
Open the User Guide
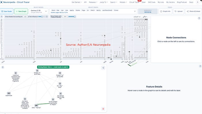coord(7,11)
